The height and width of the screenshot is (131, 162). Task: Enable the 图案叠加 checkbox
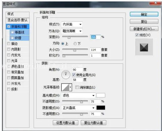coord(9,78)
